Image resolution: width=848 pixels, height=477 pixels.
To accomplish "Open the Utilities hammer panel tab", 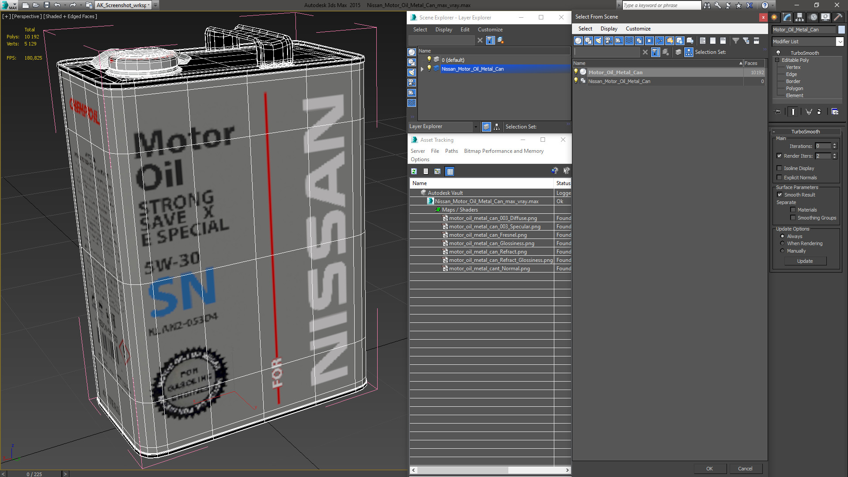I will coord(838,17).
